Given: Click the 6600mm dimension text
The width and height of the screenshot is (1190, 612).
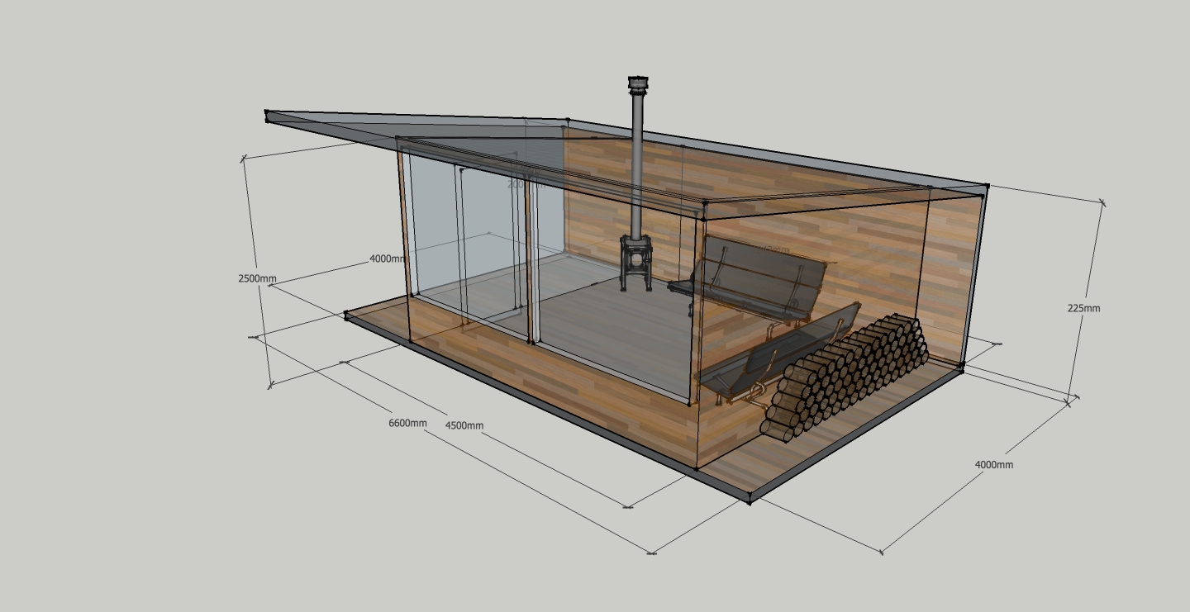Looking at the screenshot, I should click(x=407, y=424).
